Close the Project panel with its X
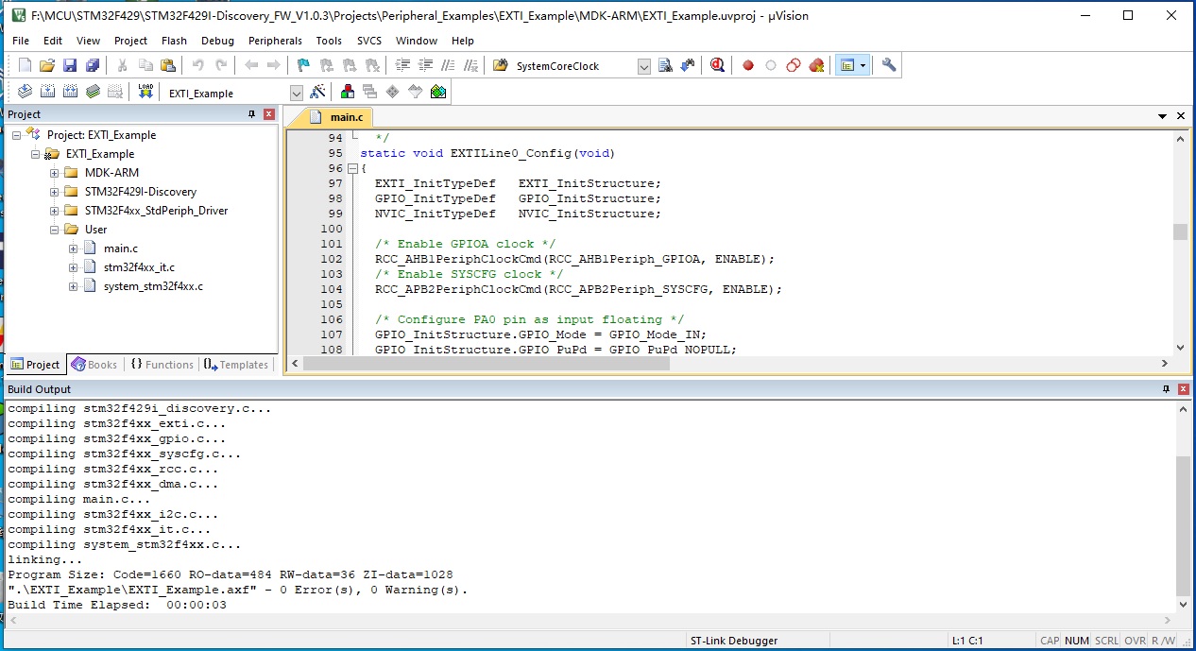This screenshot has width=1196, height=651. point(268,114)
